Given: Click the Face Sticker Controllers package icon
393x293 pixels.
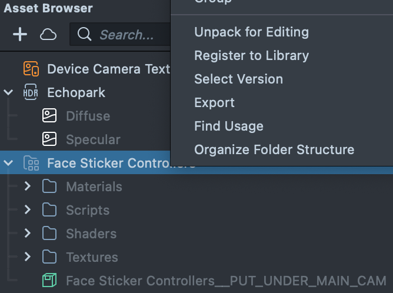Looking at the screenshot, I should coord(31,163).
